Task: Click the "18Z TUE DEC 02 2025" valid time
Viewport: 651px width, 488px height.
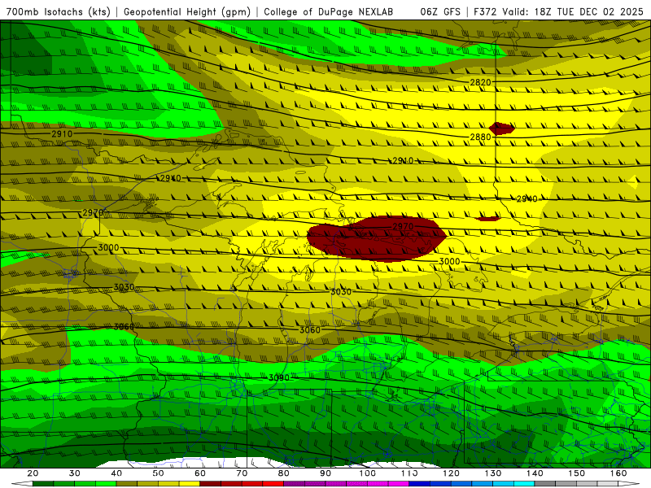Action: tap(588, 11)
